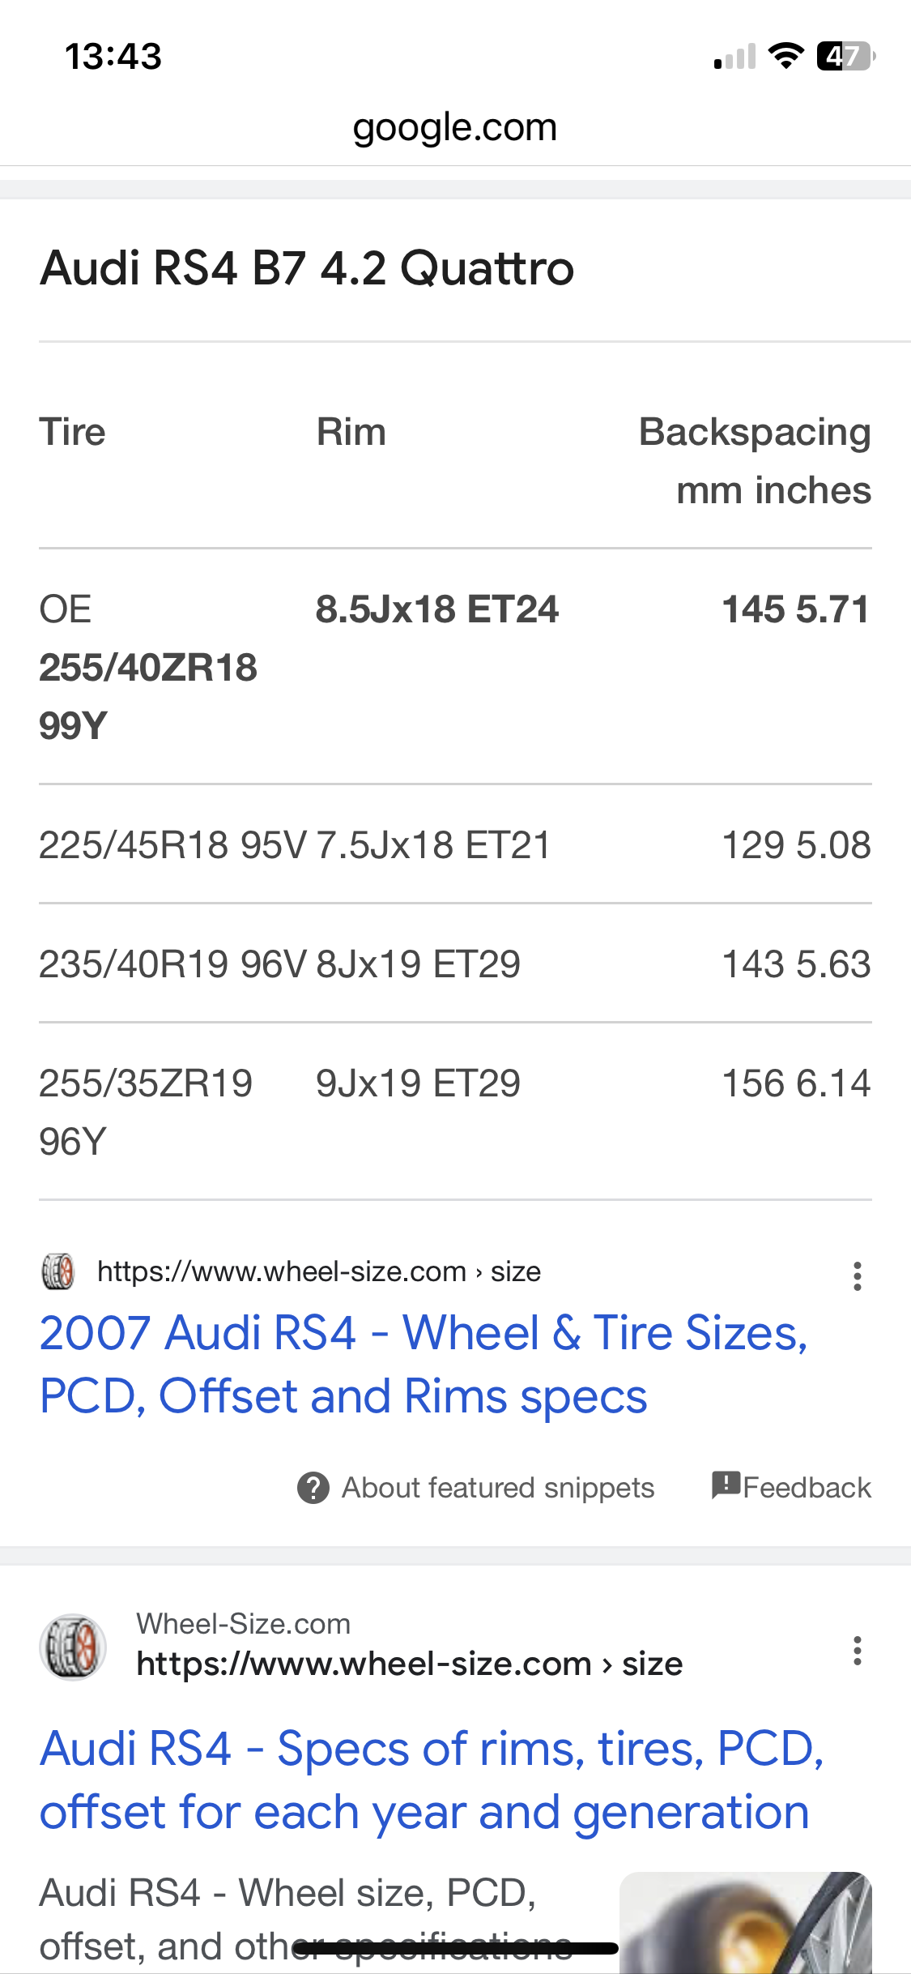Tap the small wheel favicon by snippet URL
911x1974 pixels.
pyautogui.click(x=57, y=1271)
